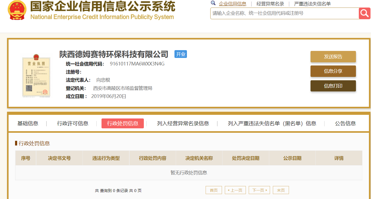The image size is (371, 199).
Task: Click the 法定代表人 field label
Action: pos(78,80)
